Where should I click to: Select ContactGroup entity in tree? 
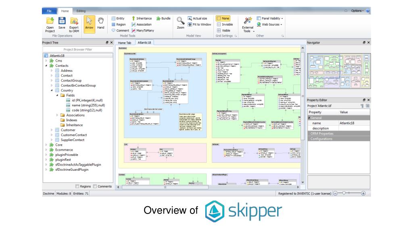click(x=71, y=81)
